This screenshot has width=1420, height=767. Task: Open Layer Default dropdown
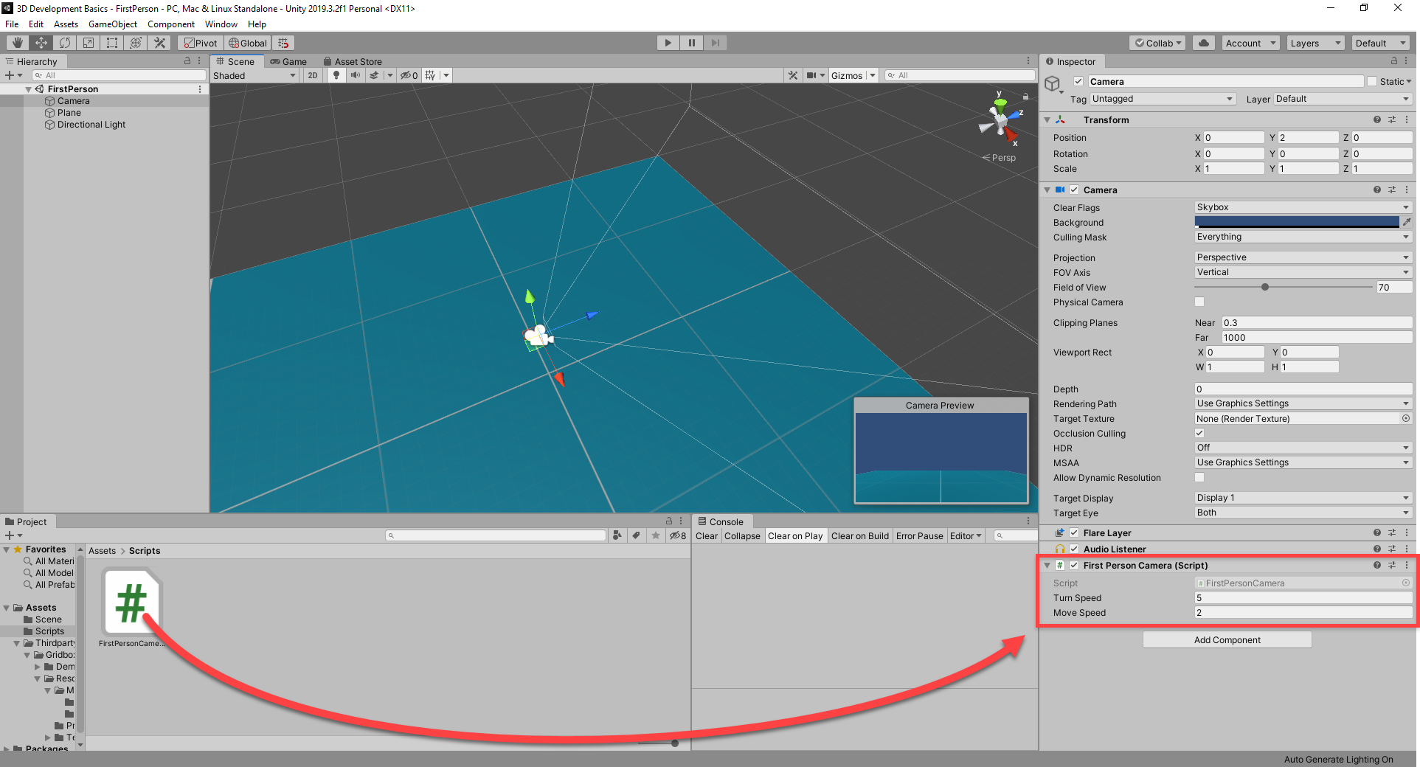point(1343,99)
